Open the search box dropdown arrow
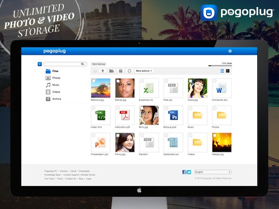279x209 pixels. [x=83, y=64]
